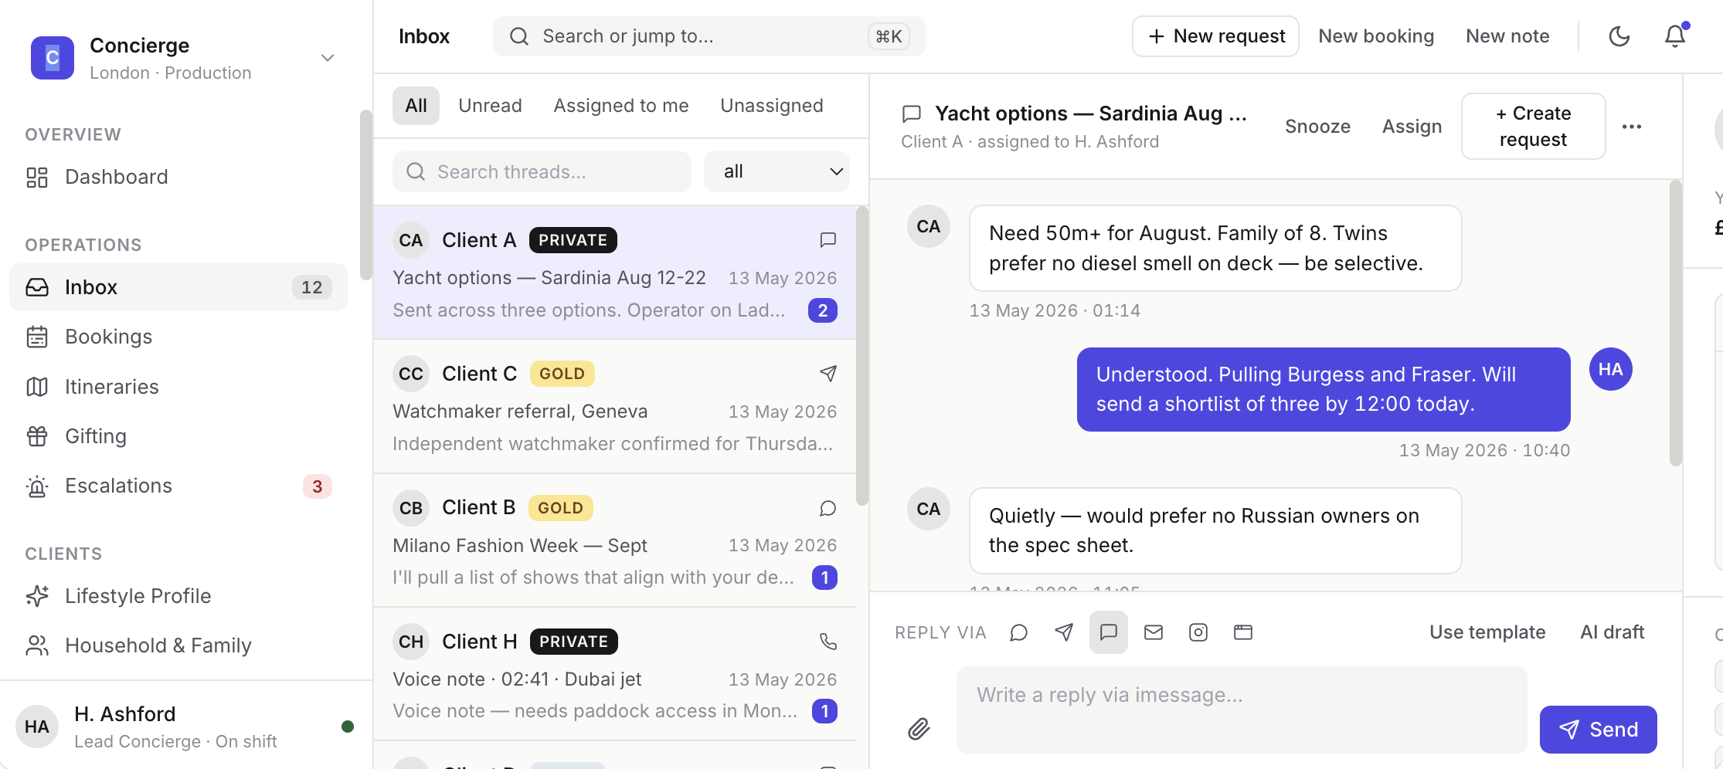This screenshot has height=769, width=1723.
Task: Select the Unread filter tab
Action: [490, 106]
